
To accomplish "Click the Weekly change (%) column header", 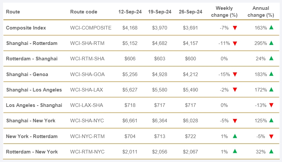I will click(x=224, y=11).
